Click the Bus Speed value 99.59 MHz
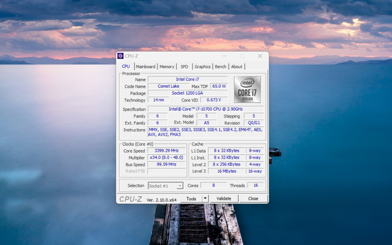This screenshot has width=392, height=245. (167, 164)
